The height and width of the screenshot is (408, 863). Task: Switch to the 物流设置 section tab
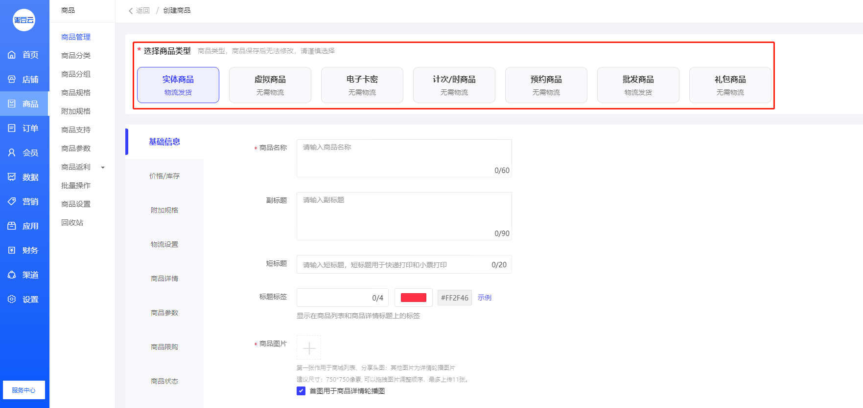tap(164, 244)
